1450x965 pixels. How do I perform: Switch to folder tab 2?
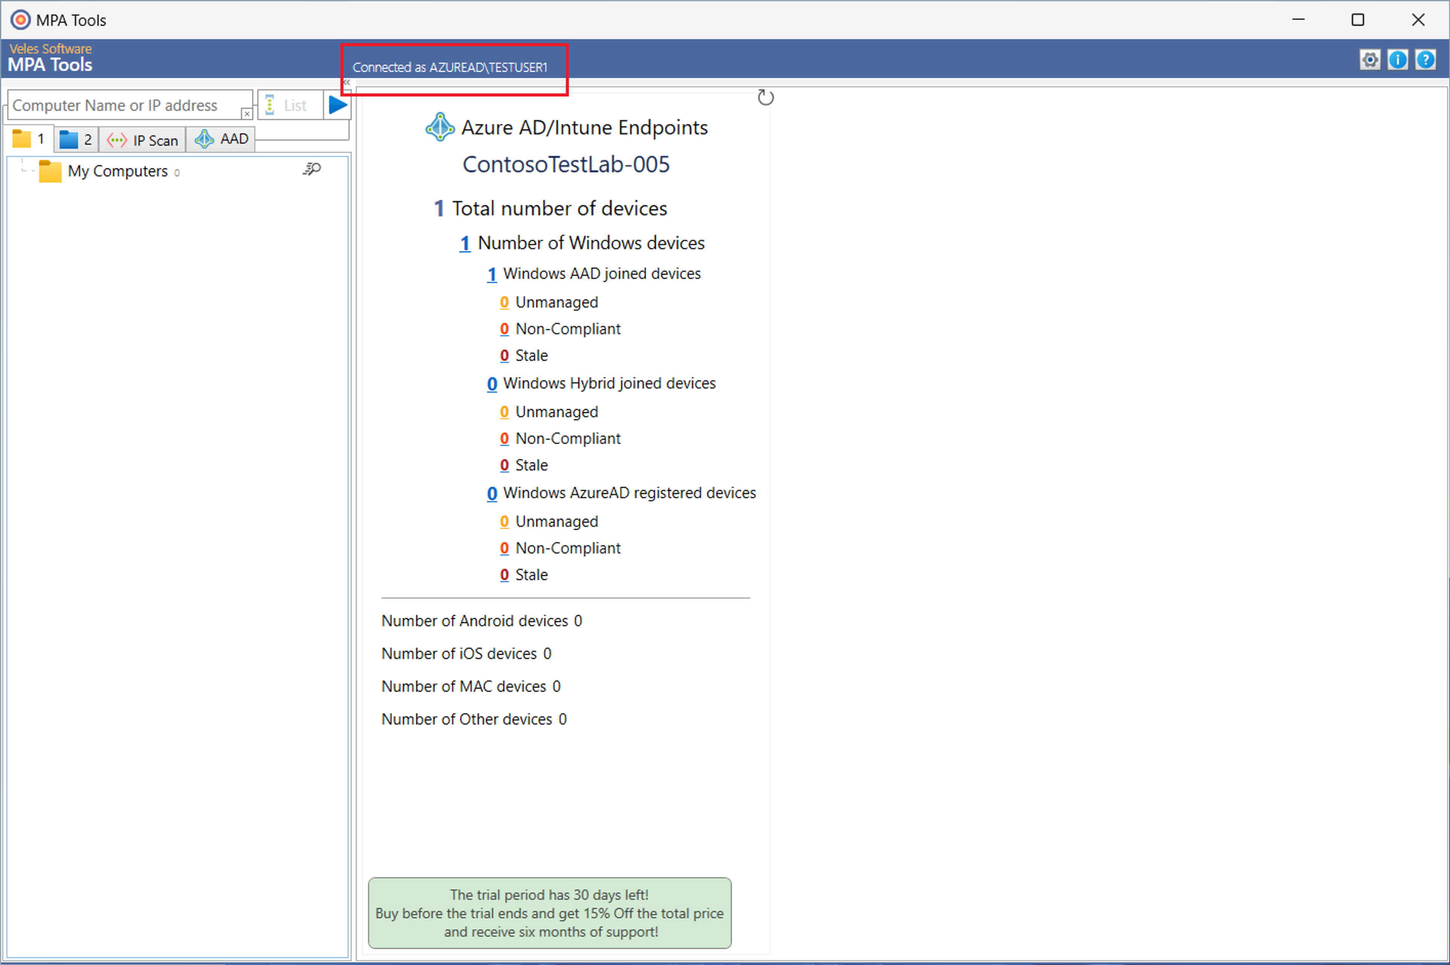point(76,140)
